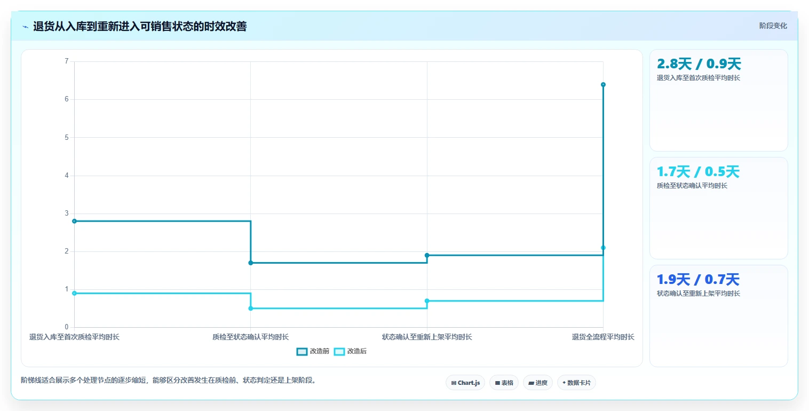This screenshot has width=809, height=411.
Task: Select the 表格 chip
Action: coord(504,383)
